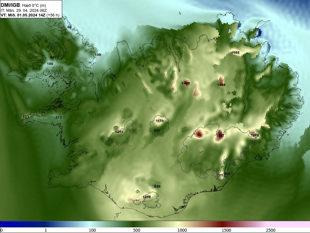Screen dimensions: 310x233
Task: Click the color scale tick label 0
Action: click(1, 230)
